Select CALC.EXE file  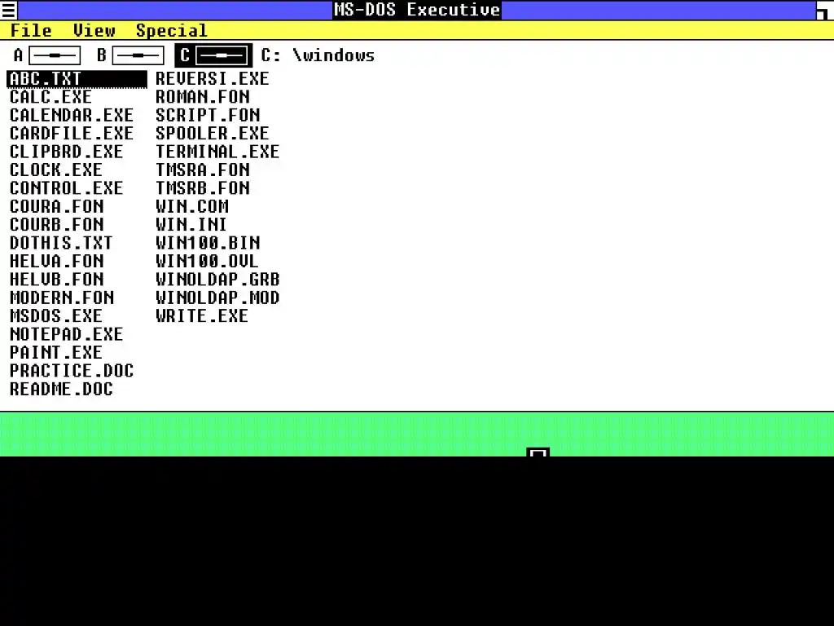[x=50, y=97]
